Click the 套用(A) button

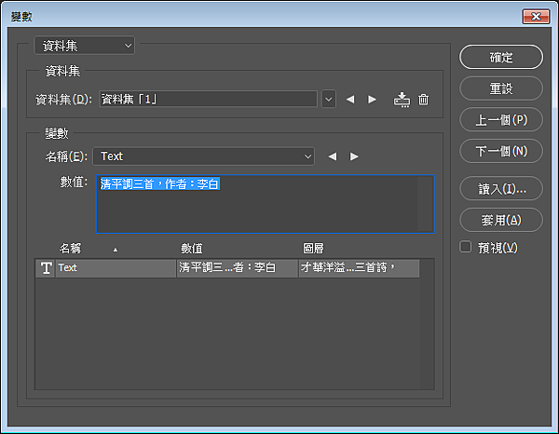coord(501,220)
